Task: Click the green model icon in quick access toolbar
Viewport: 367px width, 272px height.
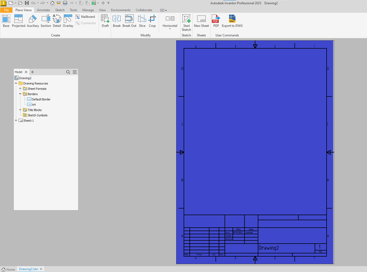Action: point(94,3)
